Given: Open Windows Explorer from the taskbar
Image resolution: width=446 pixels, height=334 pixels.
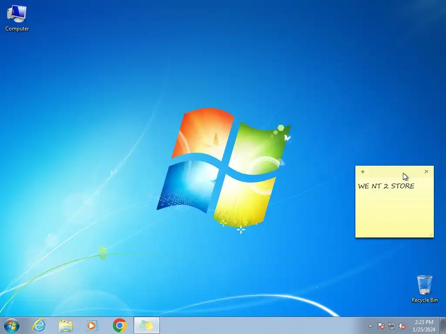Looking at the screenshot, I should click(66, 325).
